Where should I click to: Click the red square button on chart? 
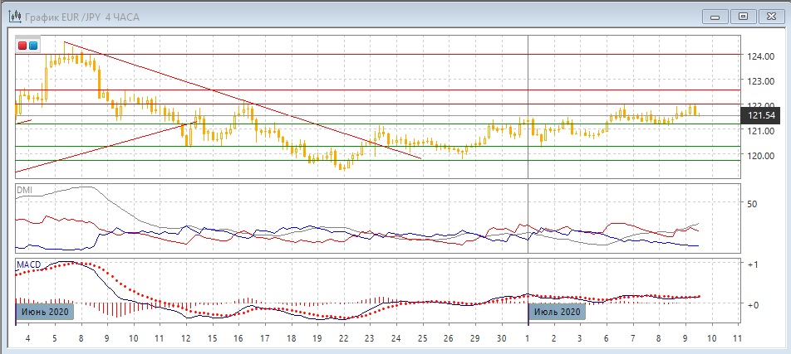pos(22,46)
